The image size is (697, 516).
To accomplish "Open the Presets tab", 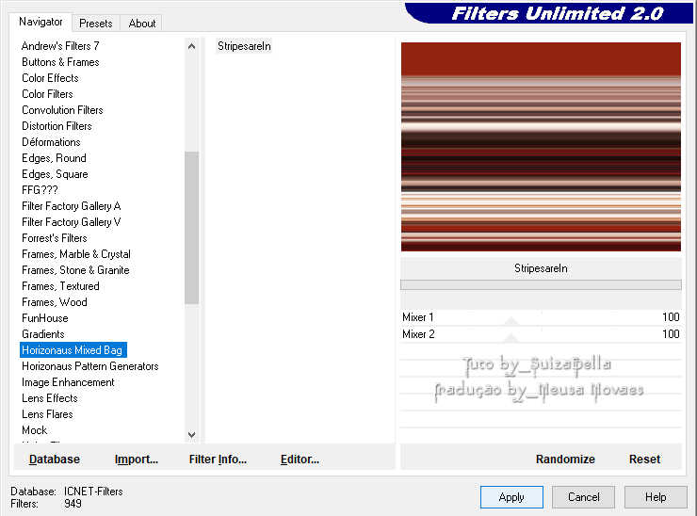I will [95, 24].
